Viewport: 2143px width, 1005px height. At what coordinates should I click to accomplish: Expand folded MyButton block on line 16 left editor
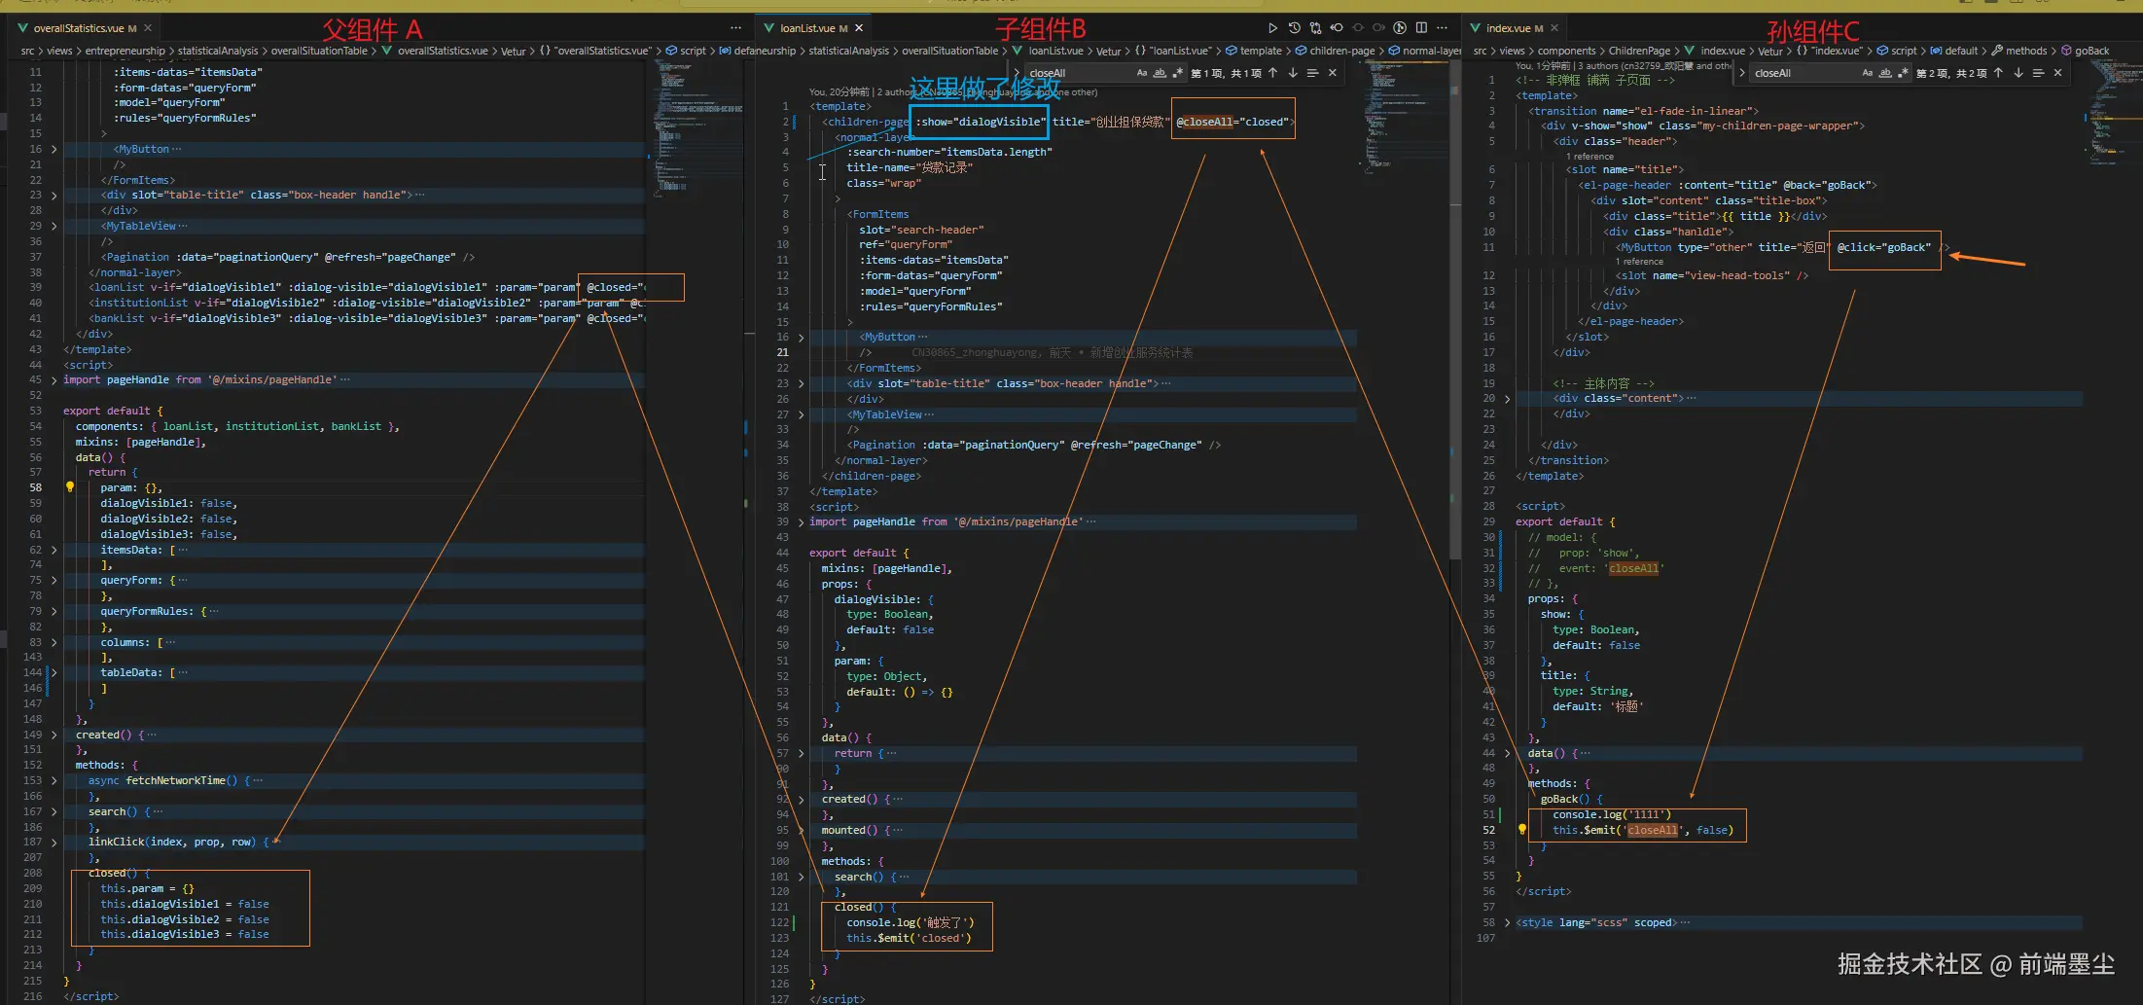tap(54, 149)
